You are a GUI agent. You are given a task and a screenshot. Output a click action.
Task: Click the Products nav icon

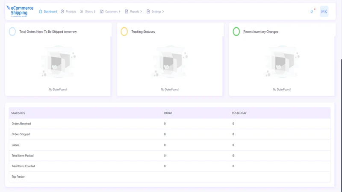pos(62,12)
